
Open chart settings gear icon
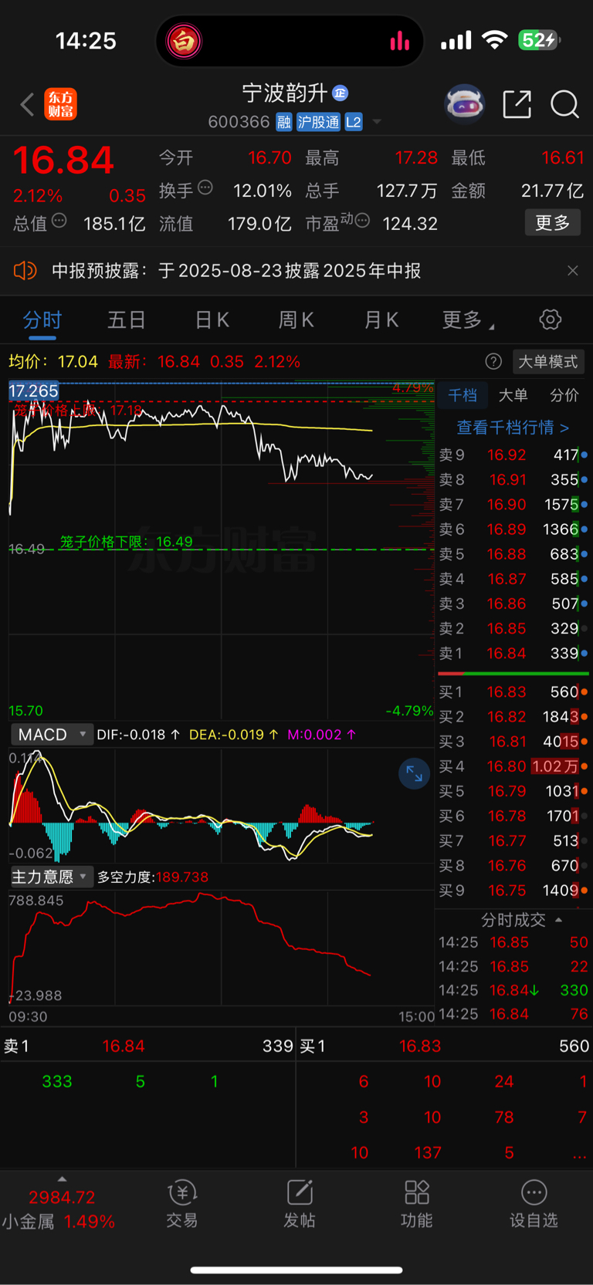[x=550, y=320]
